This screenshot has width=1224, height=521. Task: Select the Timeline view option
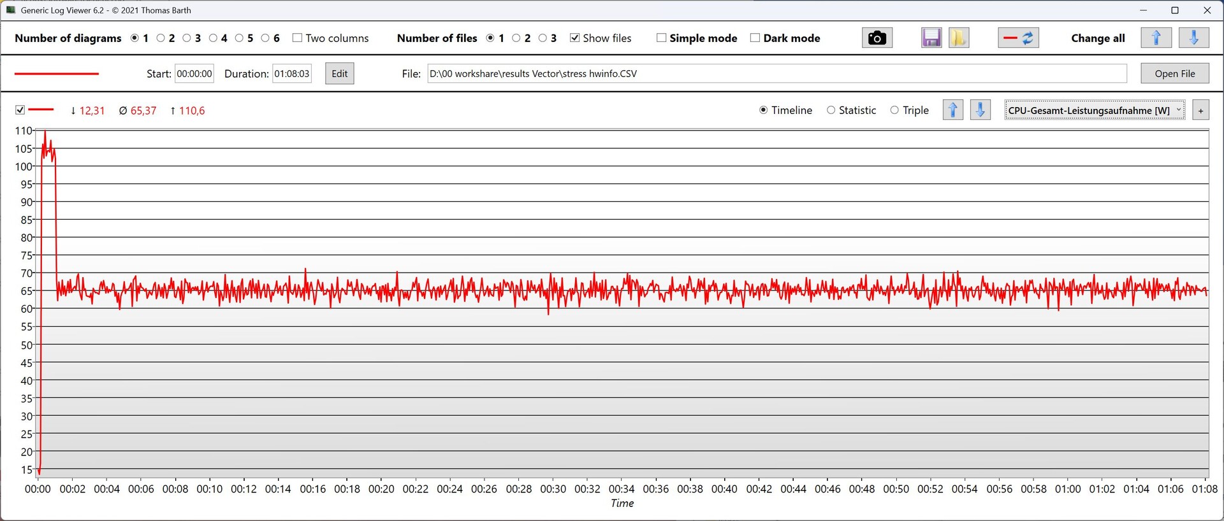(x=763, y=110)
